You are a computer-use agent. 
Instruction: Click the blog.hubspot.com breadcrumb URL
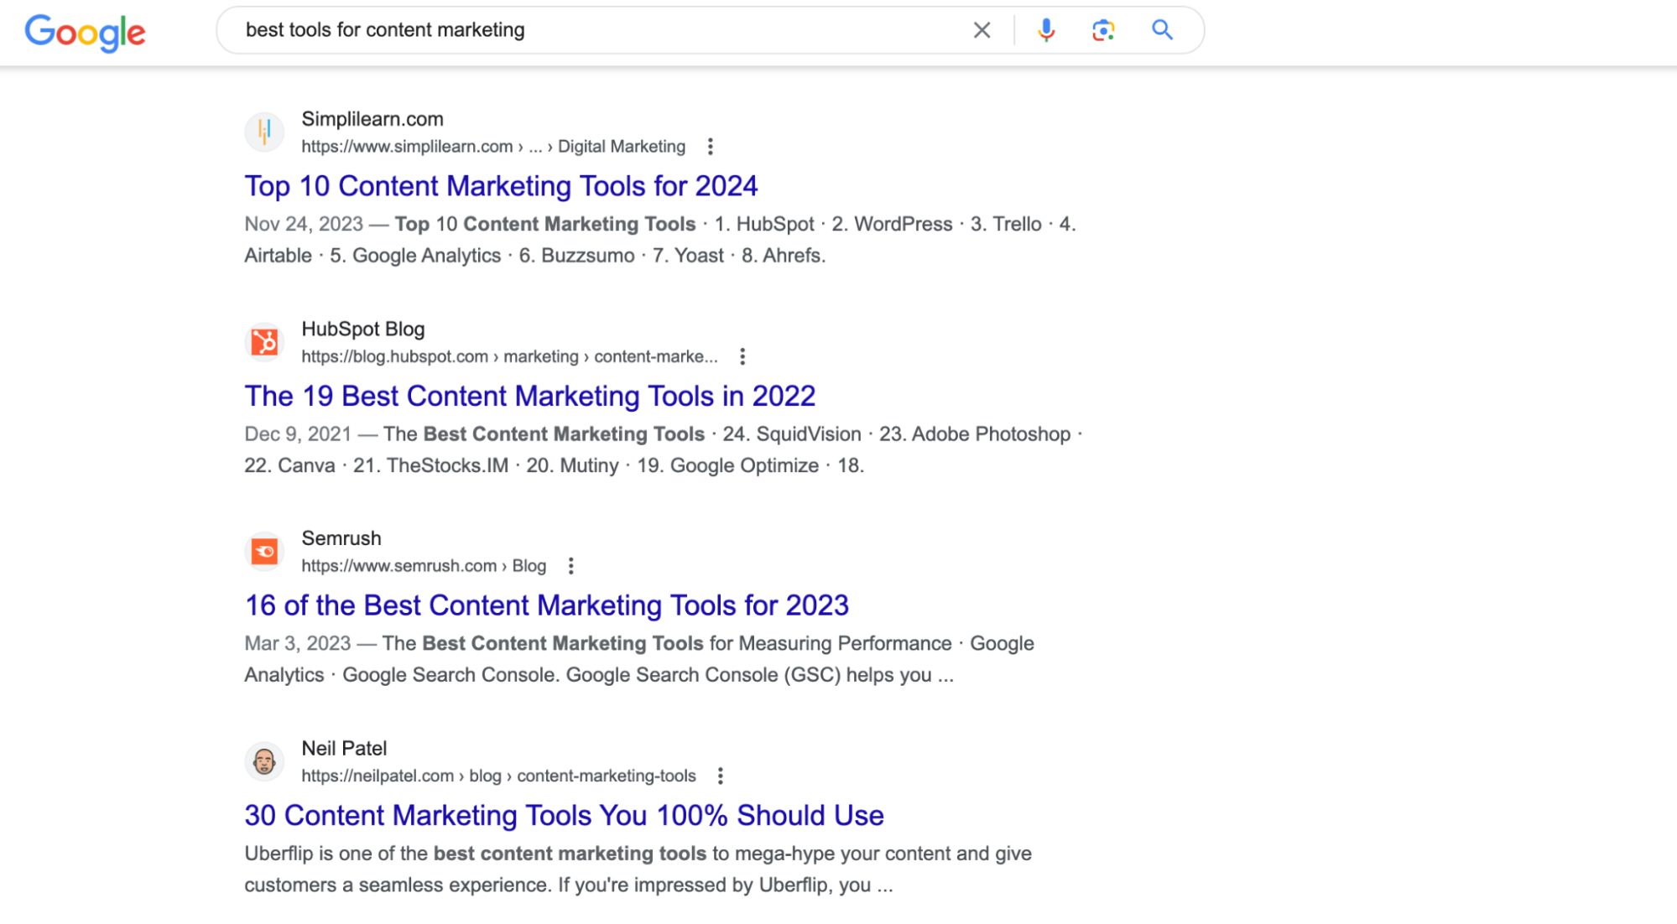point(509,356)
